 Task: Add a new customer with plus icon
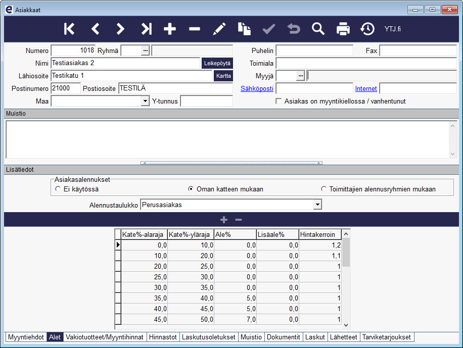(170, 29)
